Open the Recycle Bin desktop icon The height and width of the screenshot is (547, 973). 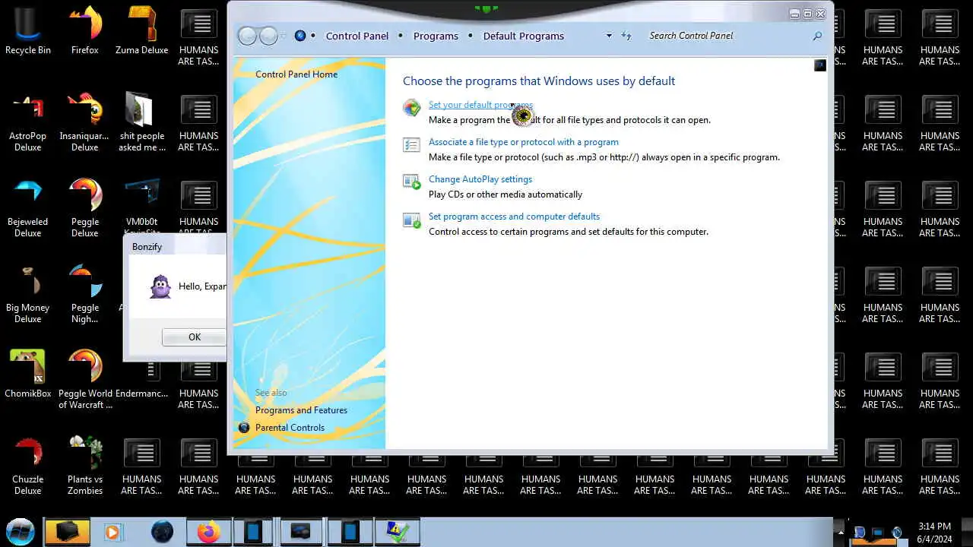(28, 30)
